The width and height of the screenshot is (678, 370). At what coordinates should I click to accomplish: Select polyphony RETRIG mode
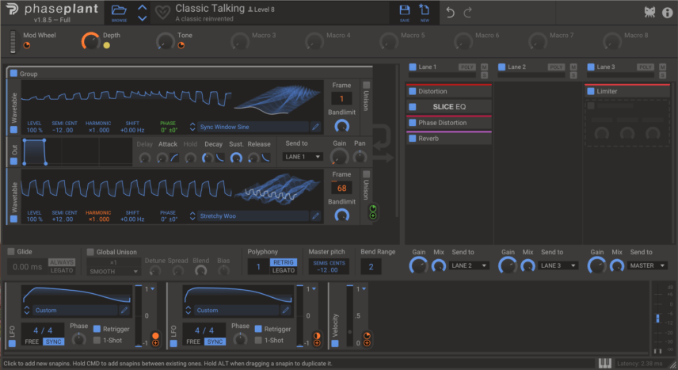[x=284, y=262]
